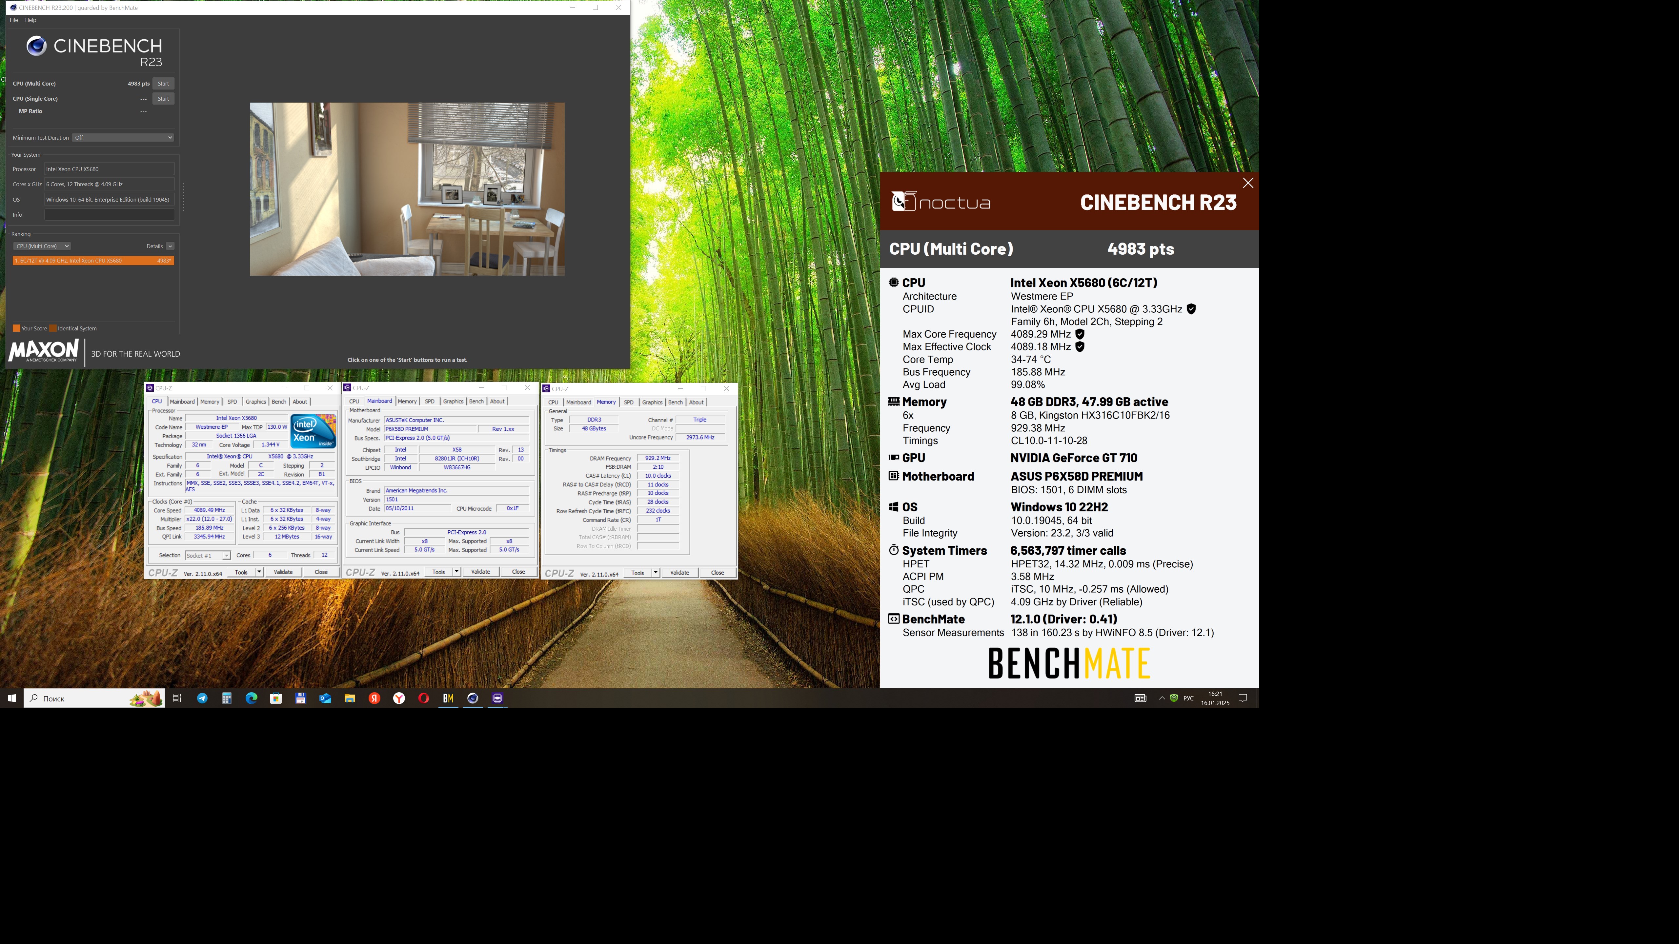1679x944 pixels.
Task: Click DRAM Frequency value 929.2 MHz
Action: pyautogui.click(x=657, y=458)
